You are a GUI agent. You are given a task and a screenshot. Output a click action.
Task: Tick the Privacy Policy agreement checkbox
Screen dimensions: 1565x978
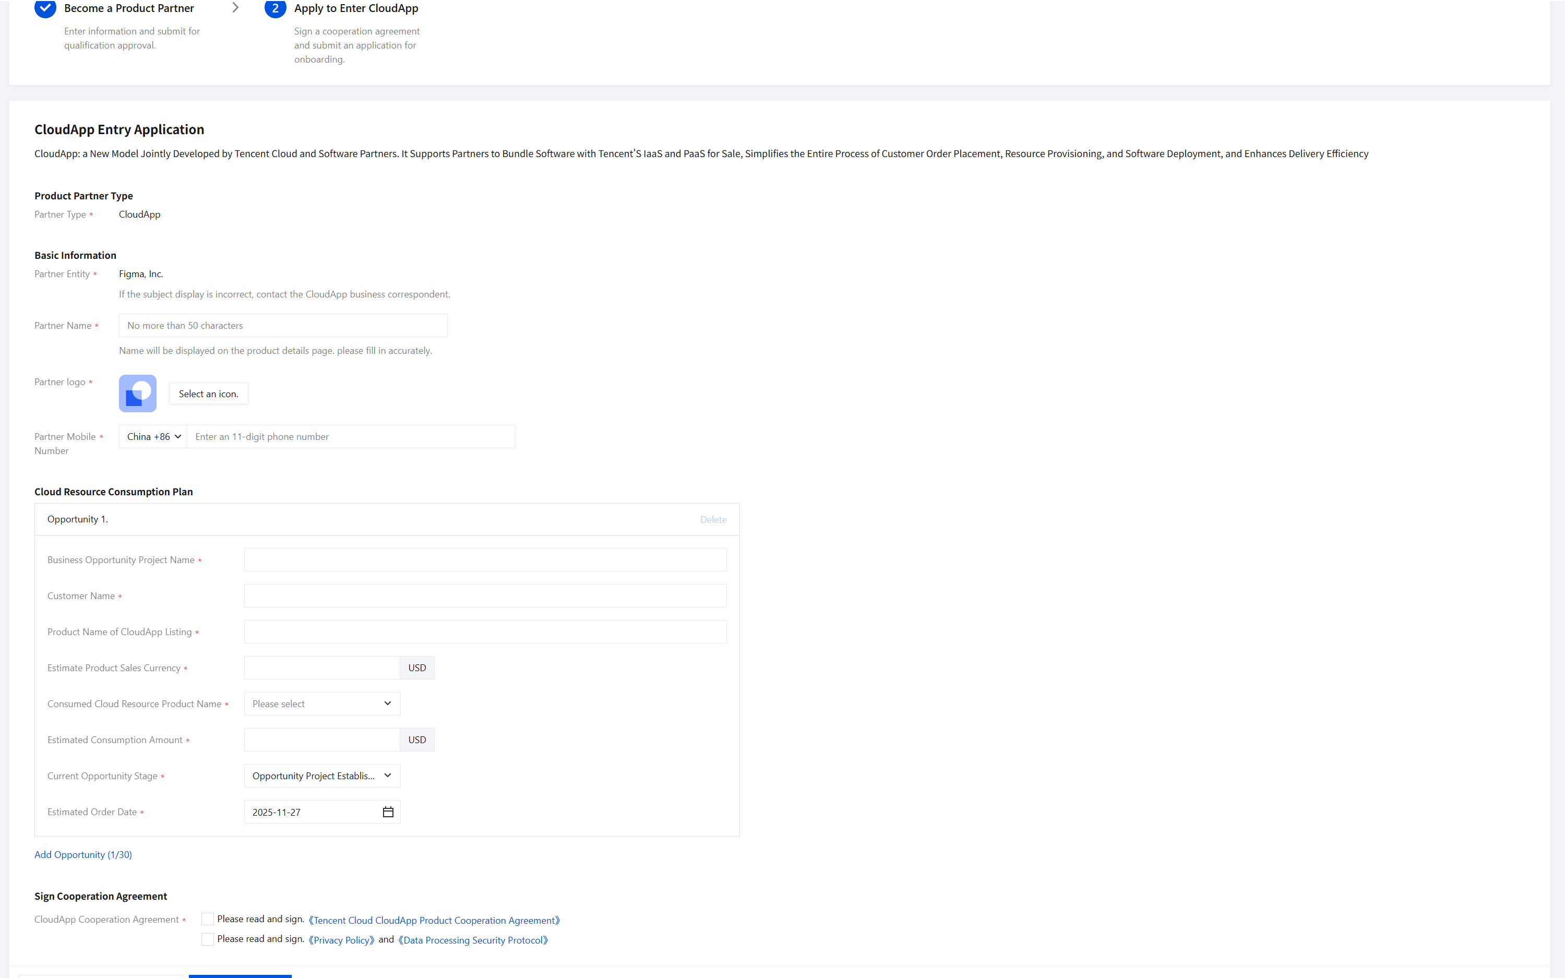pyautogui.click(x=208, y=939)
